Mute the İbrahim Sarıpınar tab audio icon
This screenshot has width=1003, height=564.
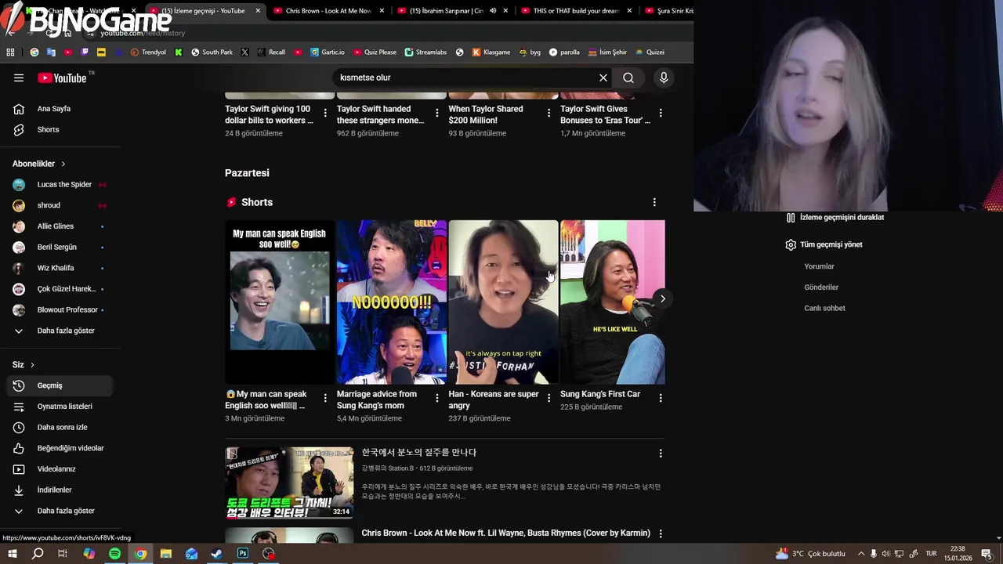(493, 11)
